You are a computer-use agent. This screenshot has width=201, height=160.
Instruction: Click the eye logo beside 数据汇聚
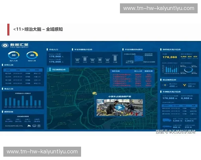coord(5,45)
